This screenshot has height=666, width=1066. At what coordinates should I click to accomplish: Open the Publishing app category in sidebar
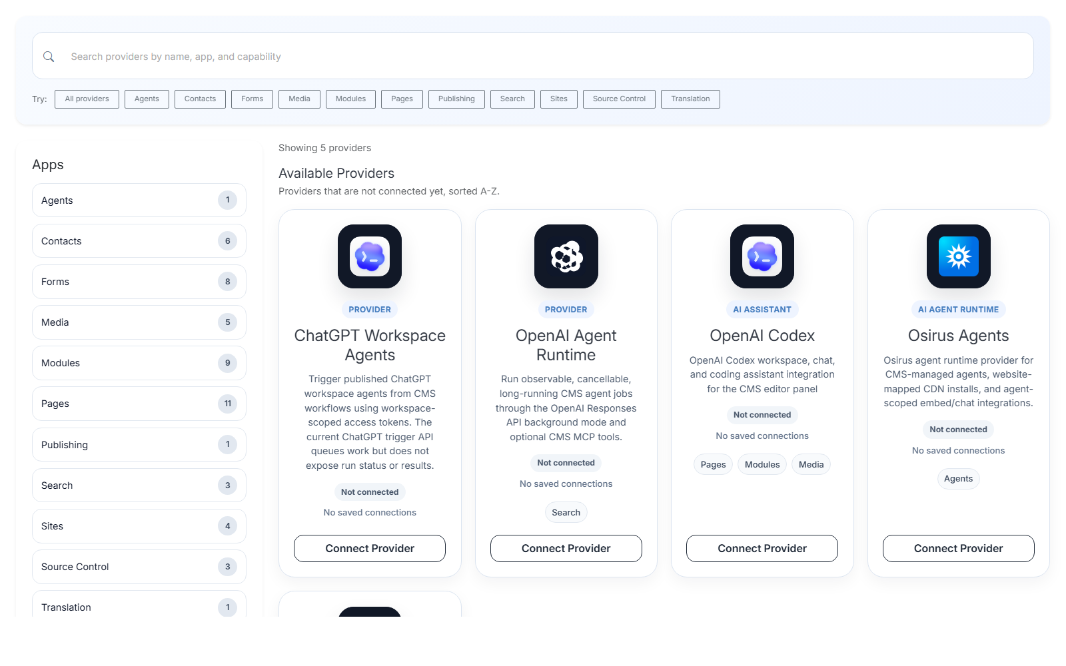click(x=139, y=445)
